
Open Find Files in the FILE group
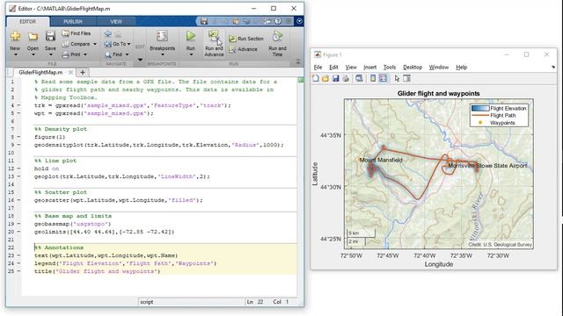pyautogui.click(x=77, y=33)
